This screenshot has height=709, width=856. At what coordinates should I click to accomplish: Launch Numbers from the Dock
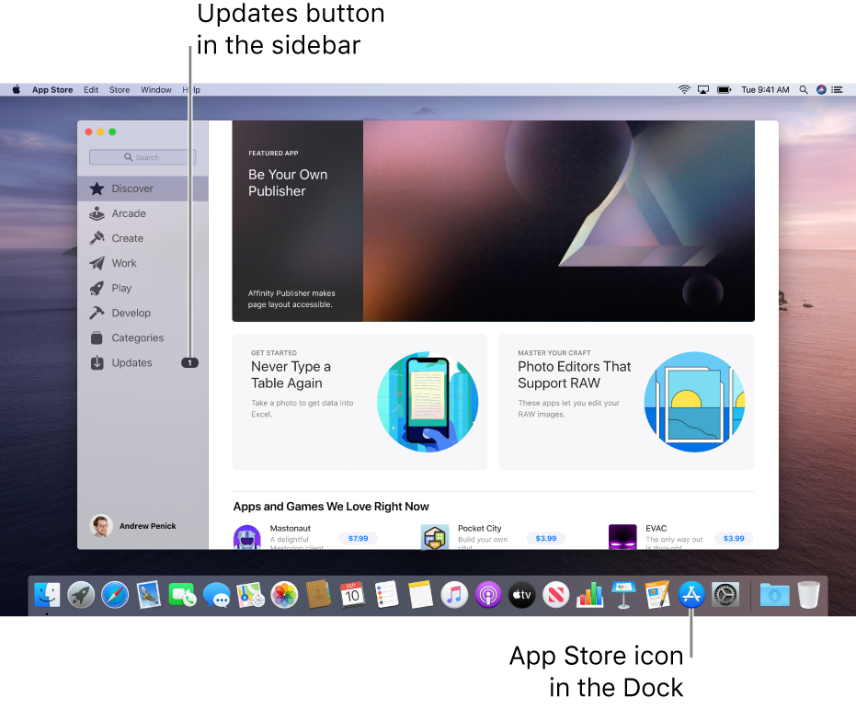coord(589,594)
